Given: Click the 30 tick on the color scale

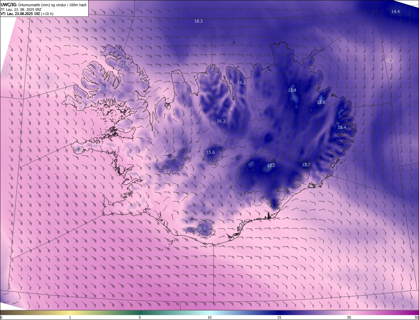Looking at the screenshot, I should point(349,317).
